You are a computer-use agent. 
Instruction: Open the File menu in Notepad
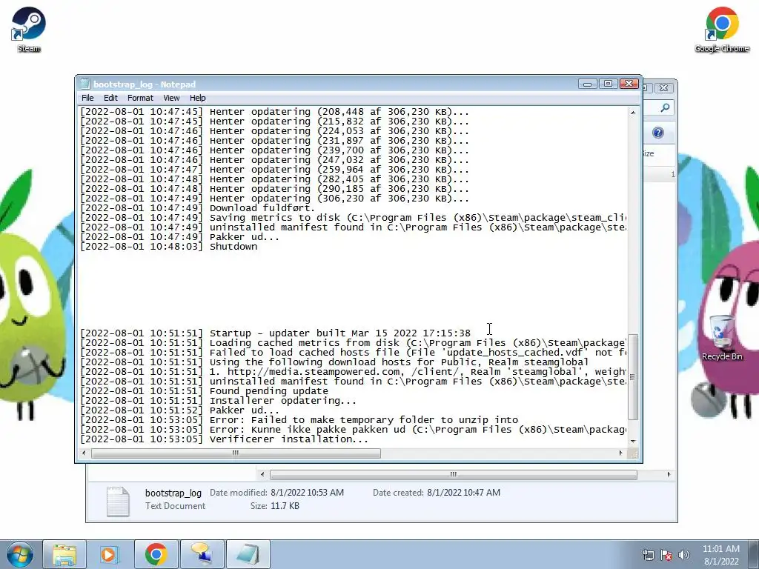click(x=87, y=98)
